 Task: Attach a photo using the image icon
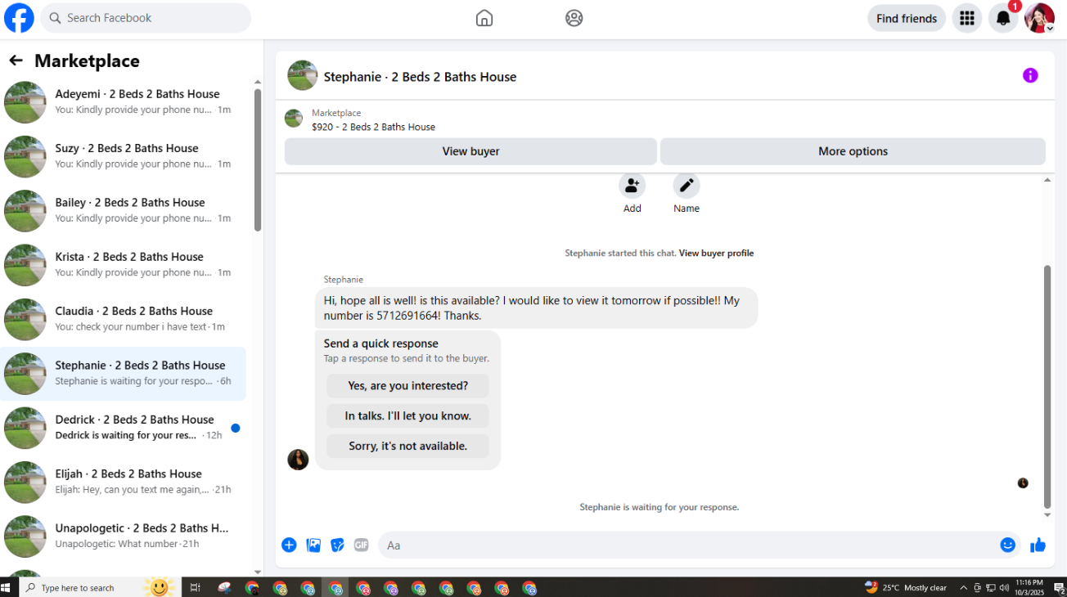click(x=313, y=545)
